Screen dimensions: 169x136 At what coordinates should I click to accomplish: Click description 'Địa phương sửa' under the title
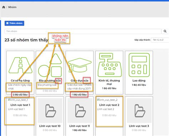click(47, 85)
